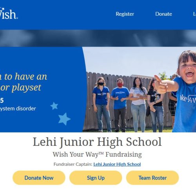Click the person wearing the red mask

[x=120, y=105]
